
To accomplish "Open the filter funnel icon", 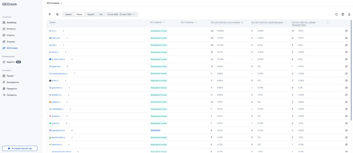I will click(x=50, y=14).
